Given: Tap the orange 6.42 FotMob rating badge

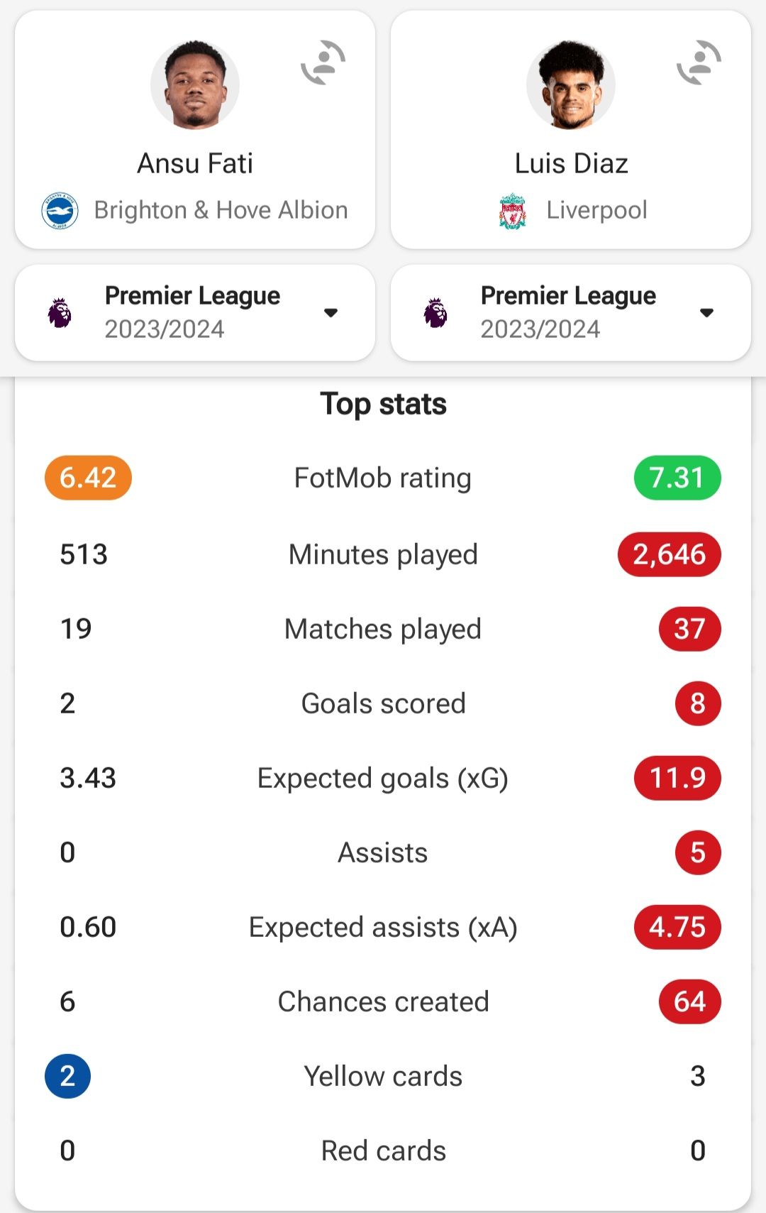Looking at the screenshot, I should (88, 478).
